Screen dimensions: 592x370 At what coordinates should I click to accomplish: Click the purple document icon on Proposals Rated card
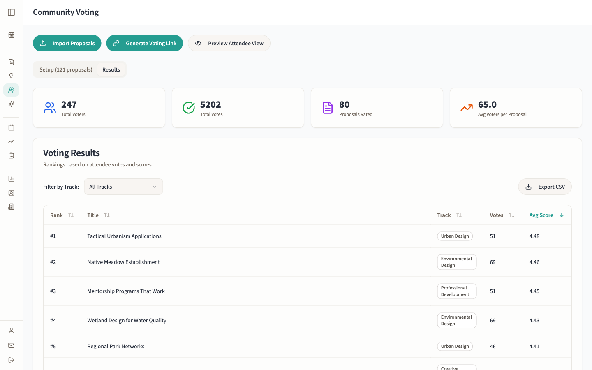328,108
